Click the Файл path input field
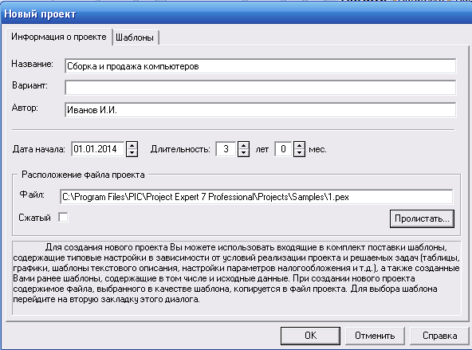The width and height of the screenshot is (472, 350). 256,197
